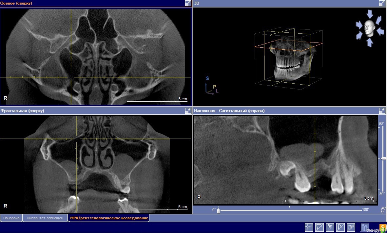The image size is (387, 233).
Task: Switch to the Панорама tab
Action: click(x=11, y=218)
